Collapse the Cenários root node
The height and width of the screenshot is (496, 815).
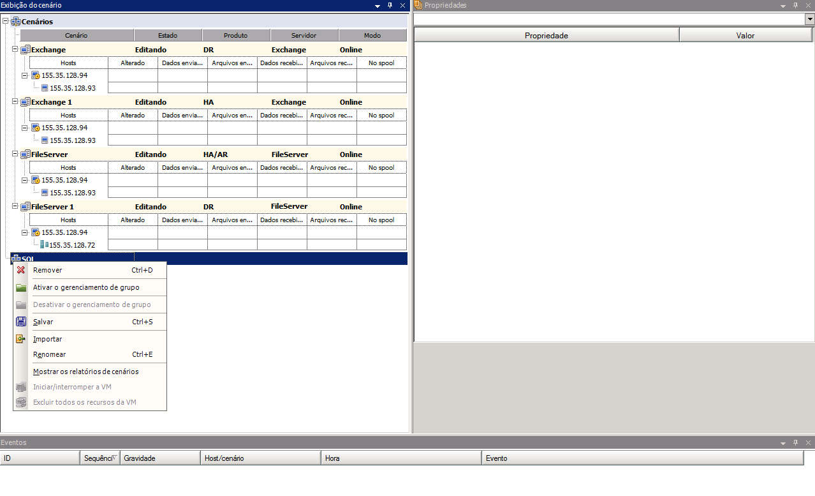[x=6, y=22]
